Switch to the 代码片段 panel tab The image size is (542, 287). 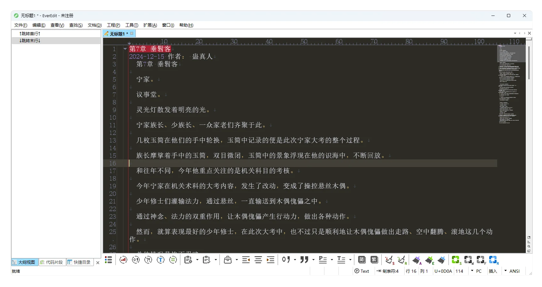click(x=52, y=262)
